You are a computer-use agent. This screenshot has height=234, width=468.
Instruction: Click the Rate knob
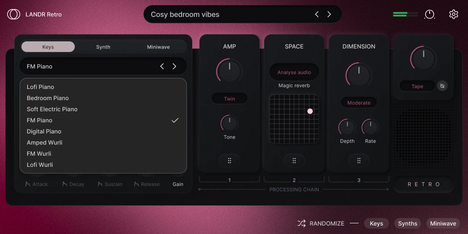point(370,127)
